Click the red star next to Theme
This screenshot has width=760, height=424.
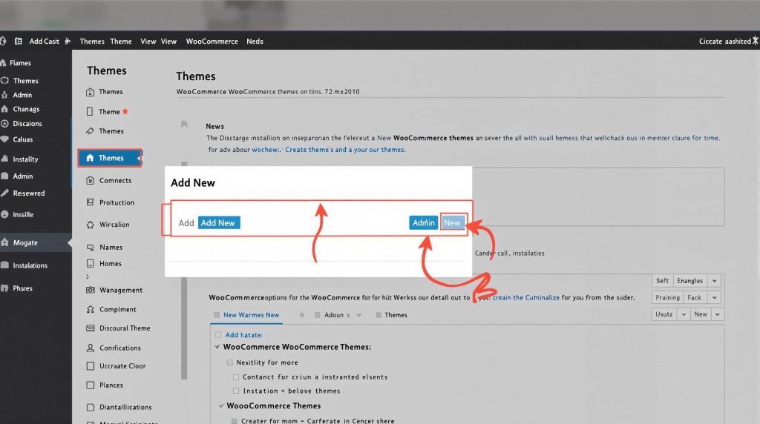tap(125, 112)
